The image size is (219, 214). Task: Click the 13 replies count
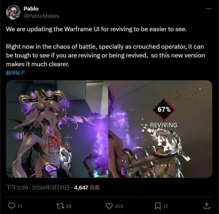click(20, 206)
